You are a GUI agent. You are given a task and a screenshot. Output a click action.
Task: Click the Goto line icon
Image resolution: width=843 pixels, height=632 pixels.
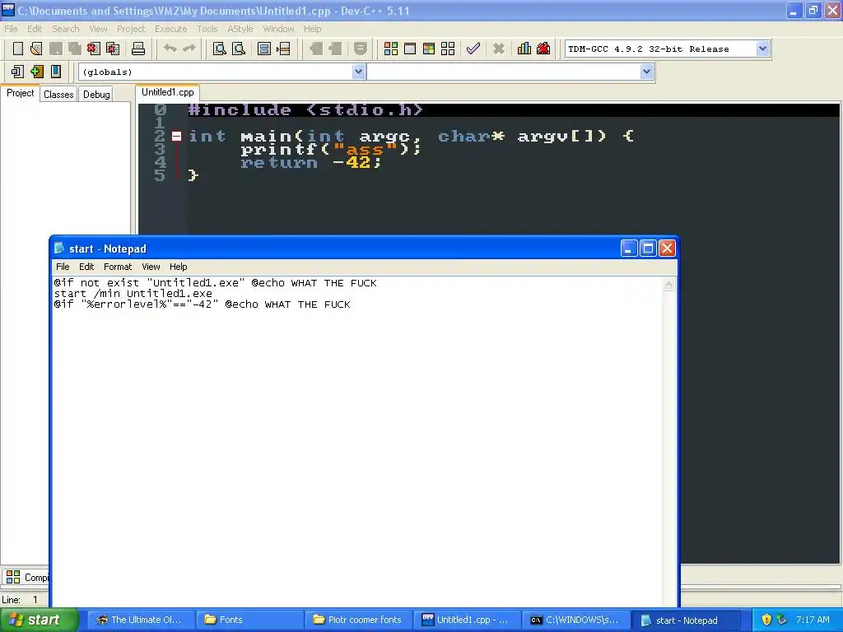pos(283,49)
